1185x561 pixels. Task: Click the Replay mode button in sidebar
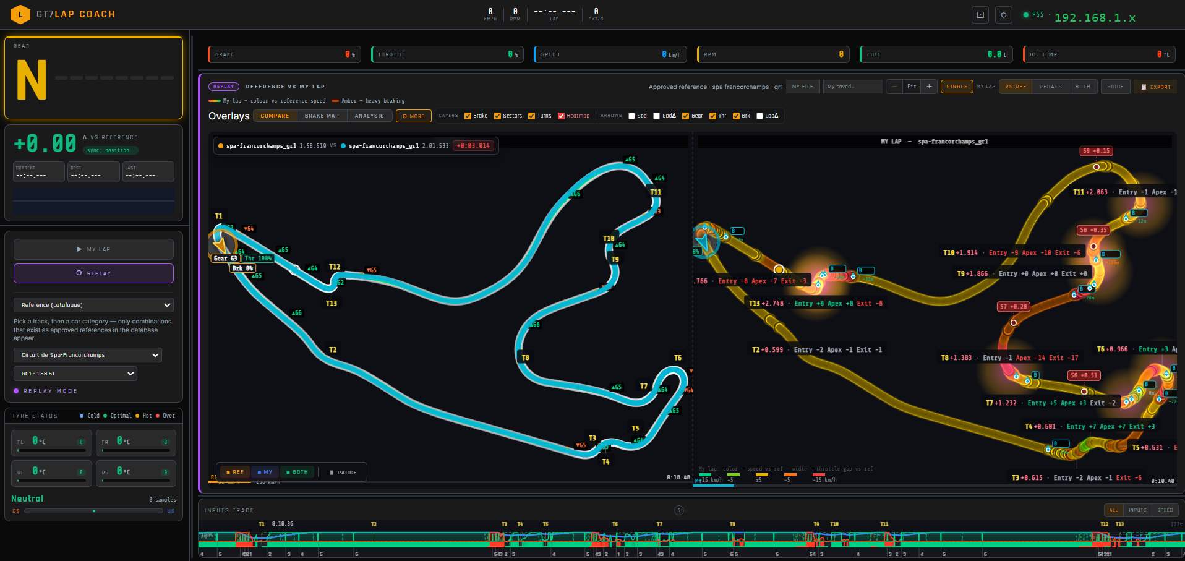tap(93, 273)
